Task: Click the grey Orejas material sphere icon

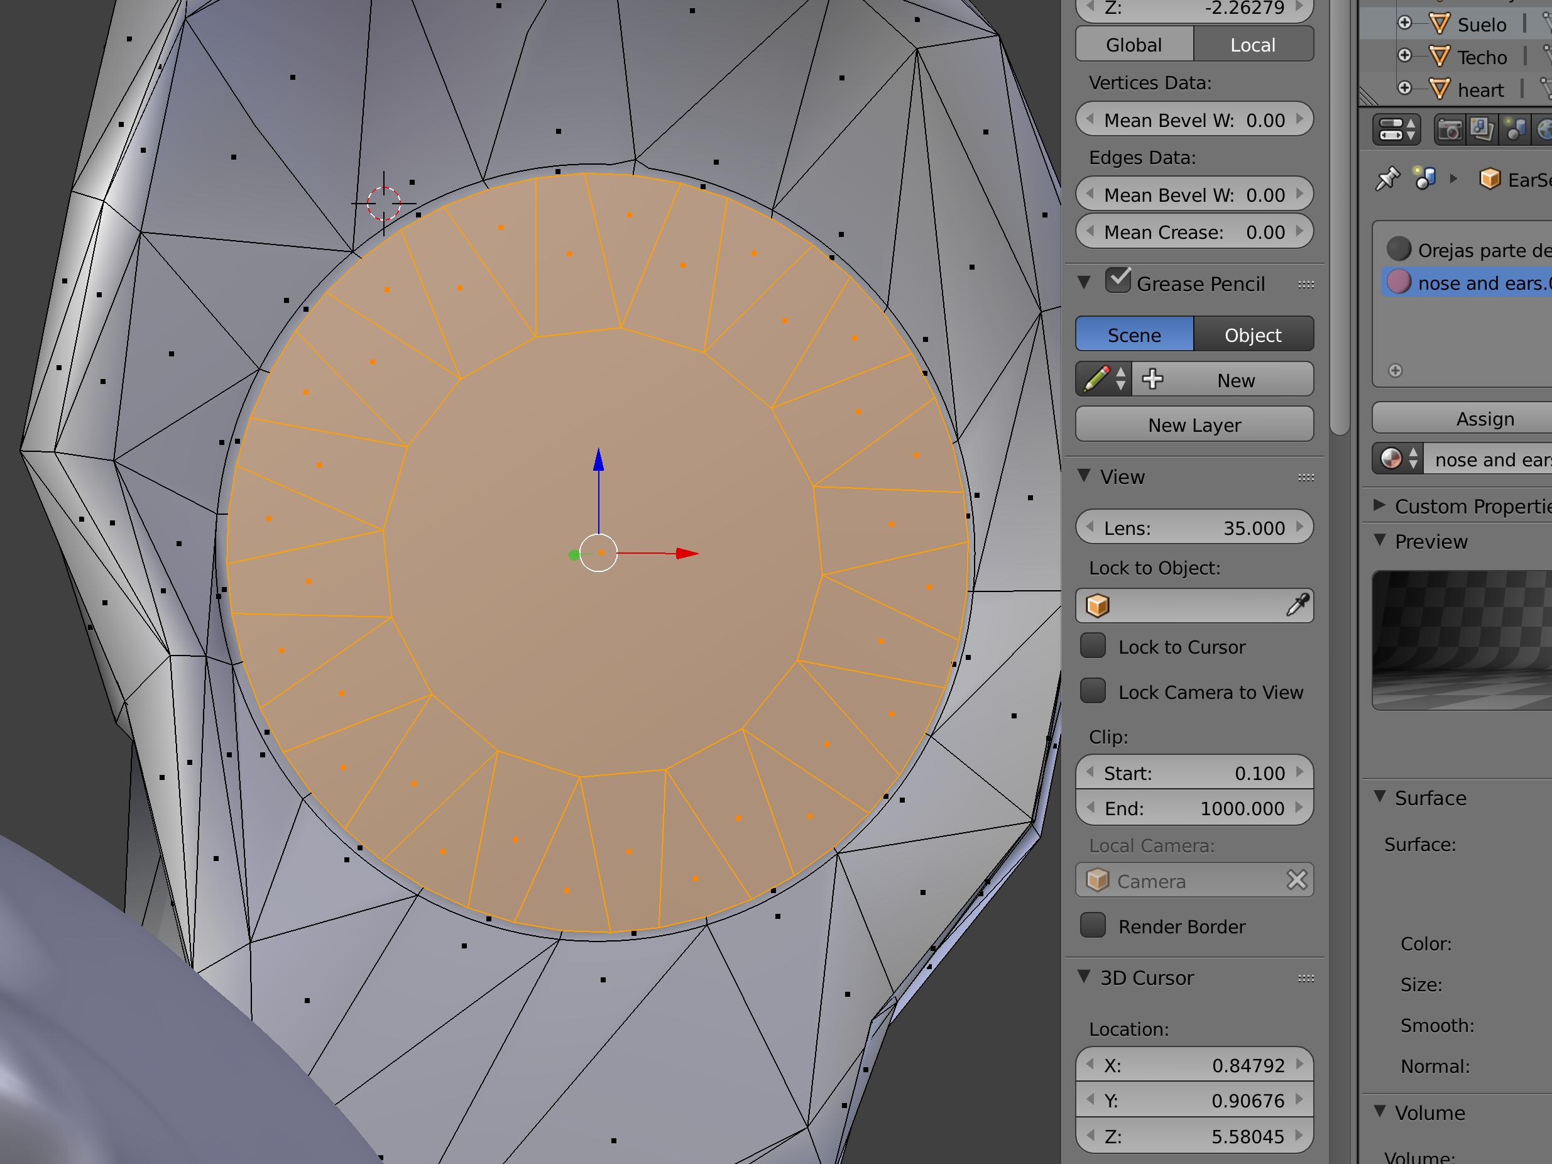Action: pos(1398,249)
